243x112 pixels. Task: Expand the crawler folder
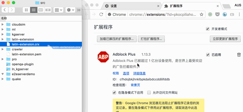click(x=2, y=49)
